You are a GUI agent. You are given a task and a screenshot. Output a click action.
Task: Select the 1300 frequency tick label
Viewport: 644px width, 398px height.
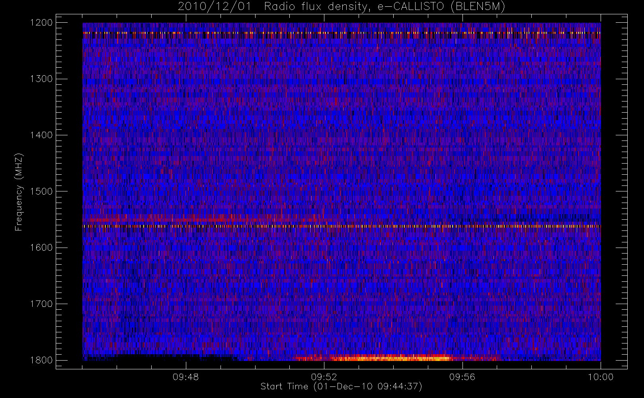41,79
